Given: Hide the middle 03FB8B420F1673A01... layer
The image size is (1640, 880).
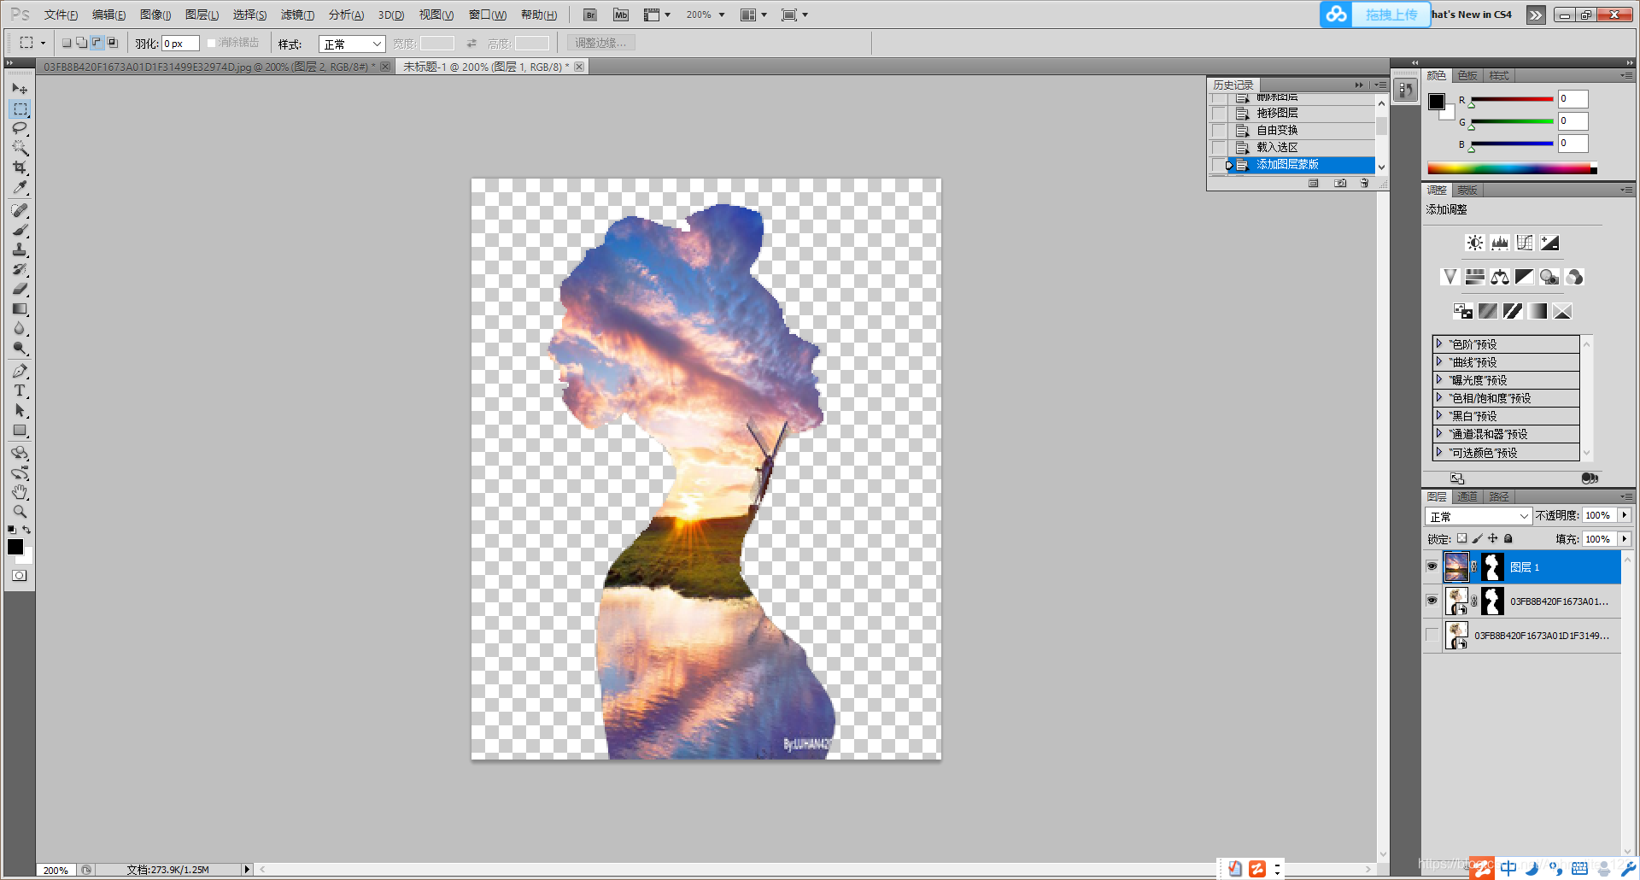Looking at the screenshot, I should [x=1432, y=601].
